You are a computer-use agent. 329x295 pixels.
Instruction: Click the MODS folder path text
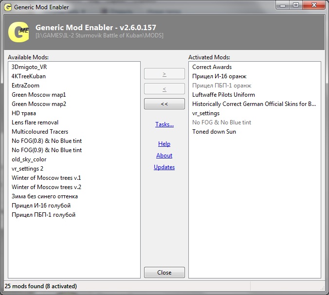99,35
